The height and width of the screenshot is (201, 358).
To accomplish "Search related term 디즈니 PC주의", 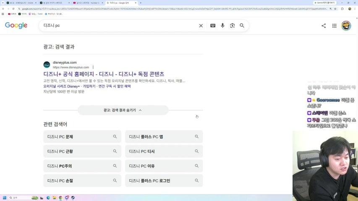I will click(82, 166).
